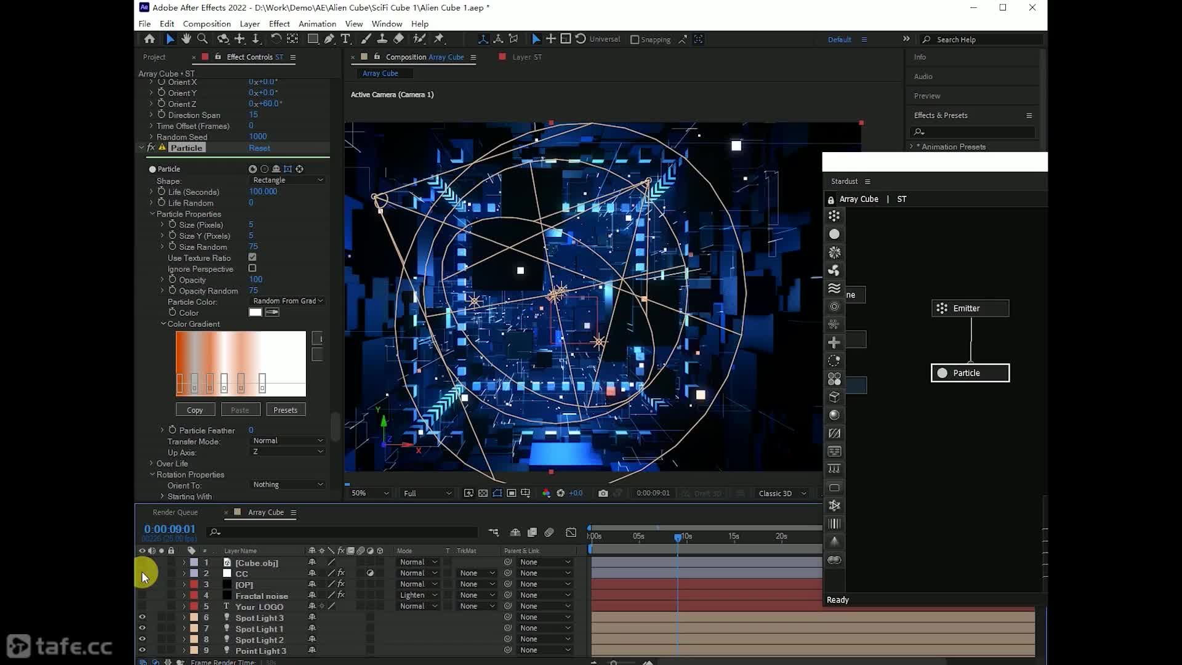Select the Horizontal Type tool
Screen dimensions: 1182x665
pos(345,39)
